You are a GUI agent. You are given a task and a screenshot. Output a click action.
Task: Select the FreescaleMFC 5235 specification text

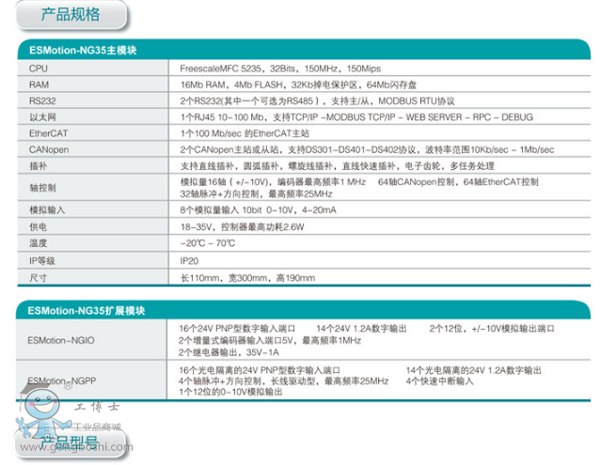pos(280,69)
